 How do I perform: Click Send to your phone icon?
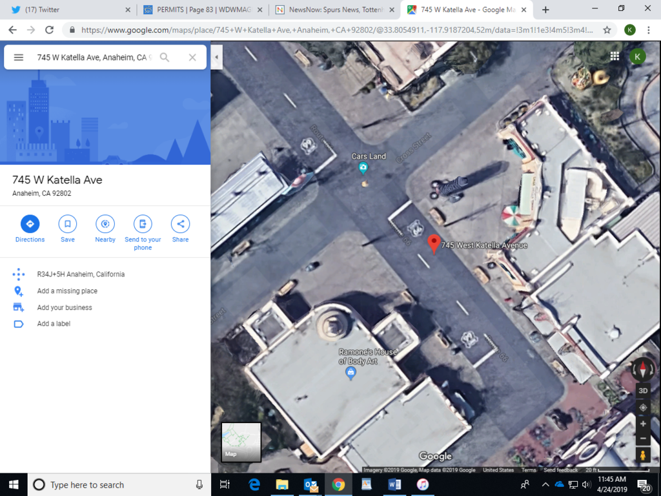143,223
